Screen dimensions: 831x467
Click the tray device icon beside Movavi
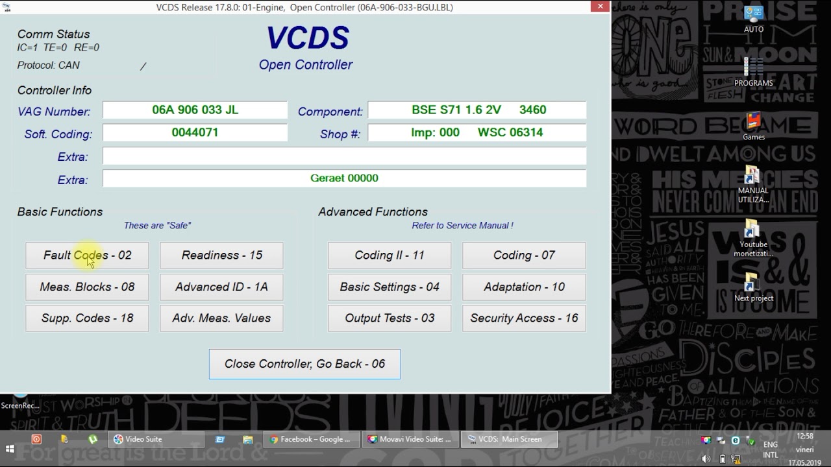click(722, 440)
